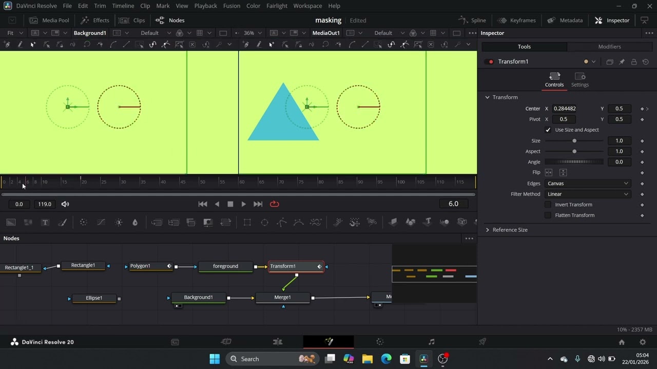This screenshot has height=369, width=657.
Task: Click the Angle thumbwheel control
Action: (574, 162)
